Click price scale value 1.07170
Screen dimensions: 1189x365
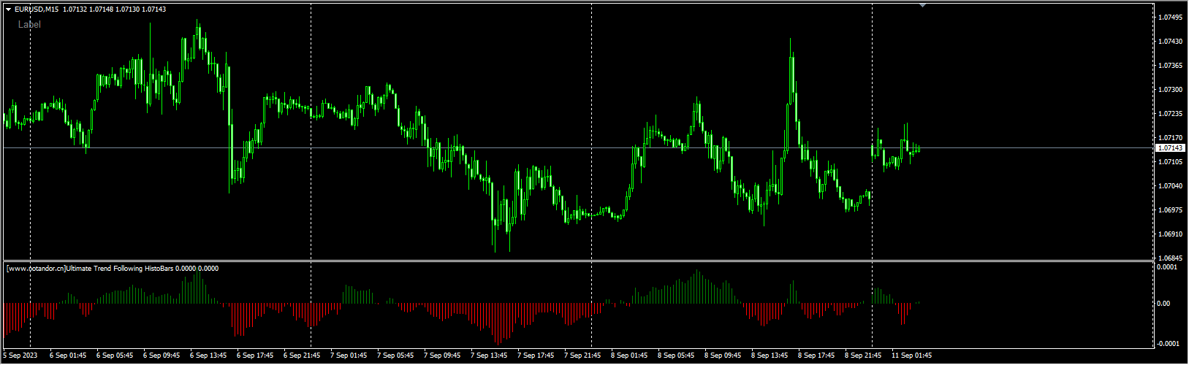click(x=1171, y=138)
